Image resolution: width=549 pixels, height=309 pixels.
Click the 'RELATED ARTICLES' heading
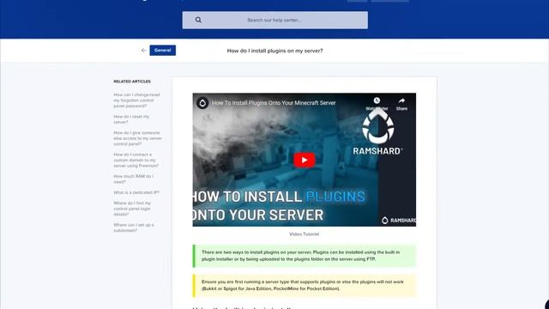pyautogui.click(x=132, y=82)
